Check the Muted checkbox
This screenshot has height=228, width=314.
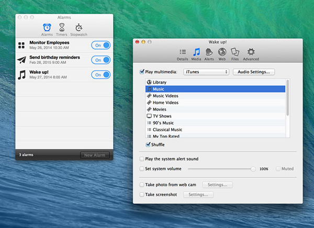[278, 169]
